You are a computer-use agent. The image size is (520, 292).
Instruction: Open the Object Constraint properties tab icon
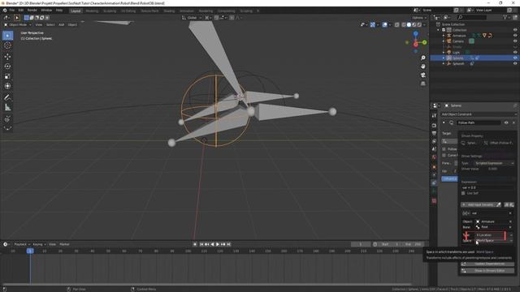pyautogui.click(x=434, y=182)
